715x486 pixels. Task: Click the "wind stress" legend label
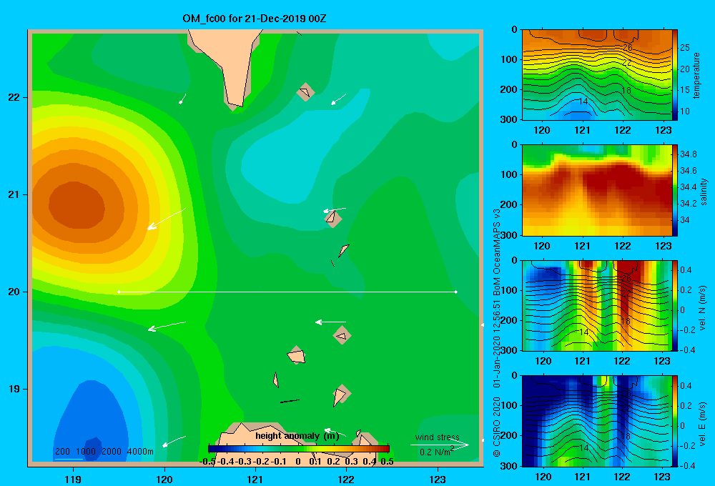pyautogui.click(x=438, y=437)
